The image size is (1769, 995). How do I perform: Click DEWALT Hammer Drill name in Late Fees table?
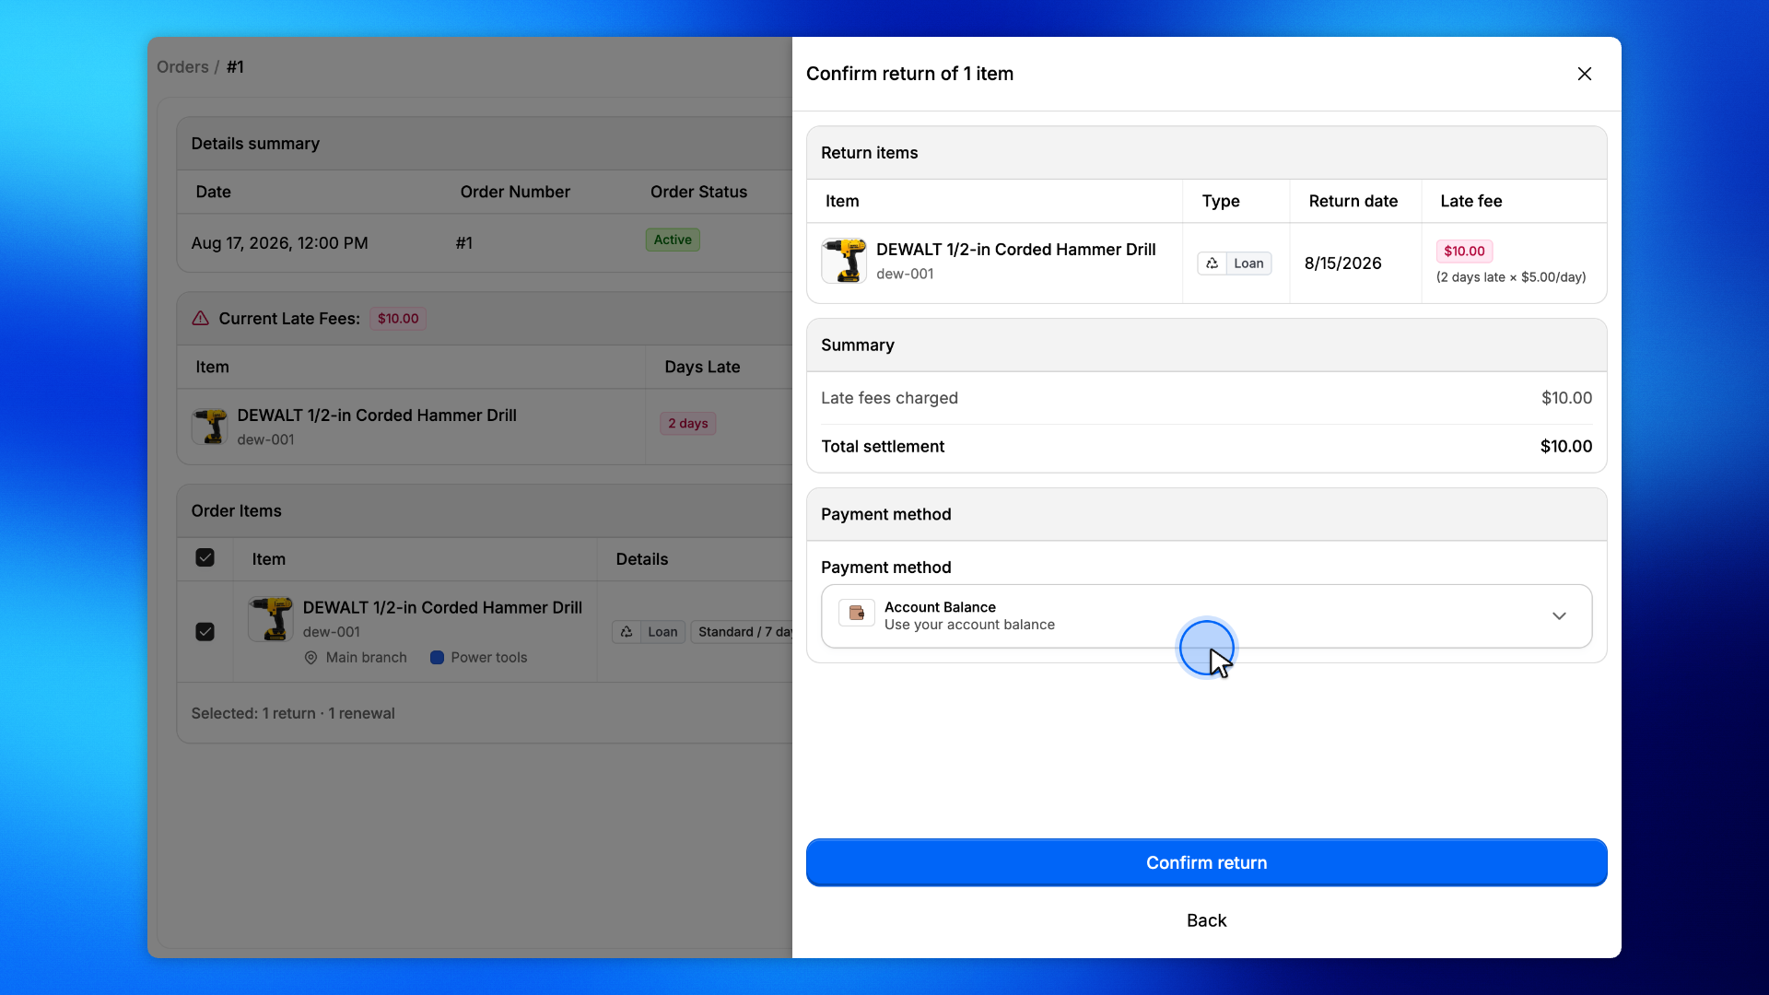coord(377,416)
